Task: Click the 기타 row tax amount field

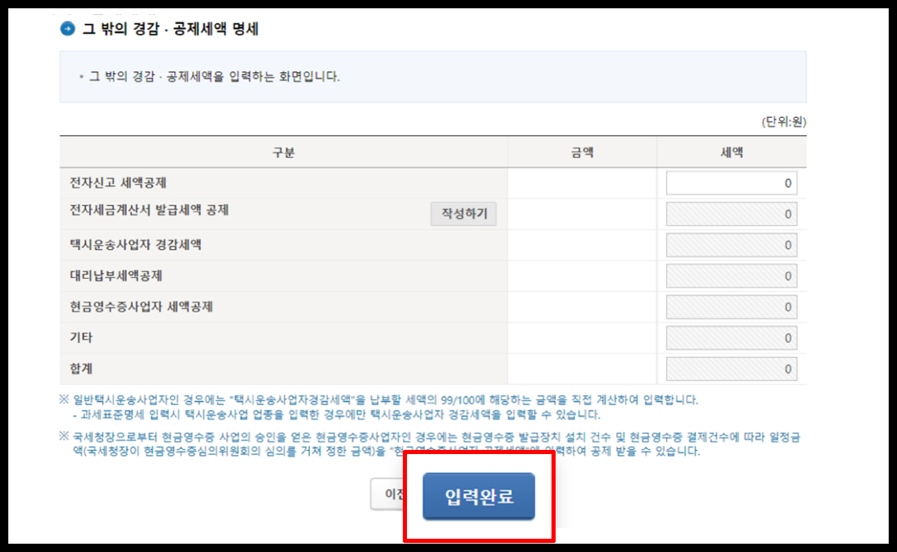Action: (732, 337)
